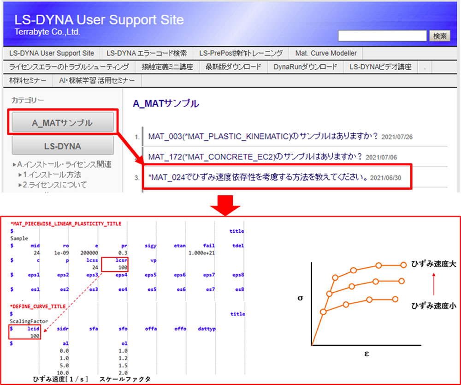Click the LS-DYNA User Support Site header title
The width and height of the screenshot is (461, 385).
99,20
